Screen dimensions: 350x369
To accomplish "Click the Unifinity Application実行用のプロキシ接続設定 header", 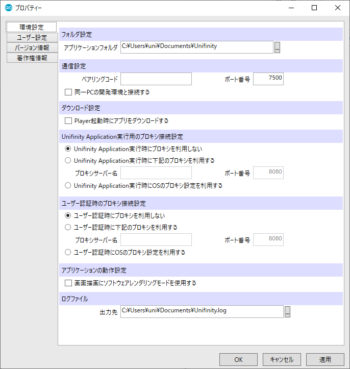I will tap(201, 136).
